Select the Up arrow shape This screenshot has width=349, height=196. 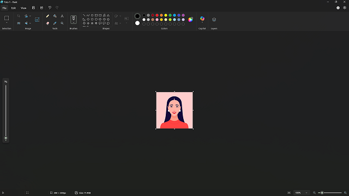point(108,20)
